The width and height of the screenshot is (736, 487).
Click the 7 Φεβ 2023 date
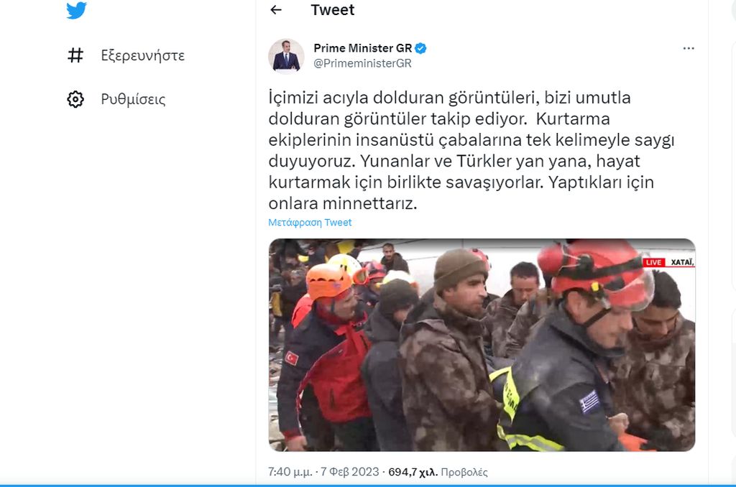pos(350,472)
